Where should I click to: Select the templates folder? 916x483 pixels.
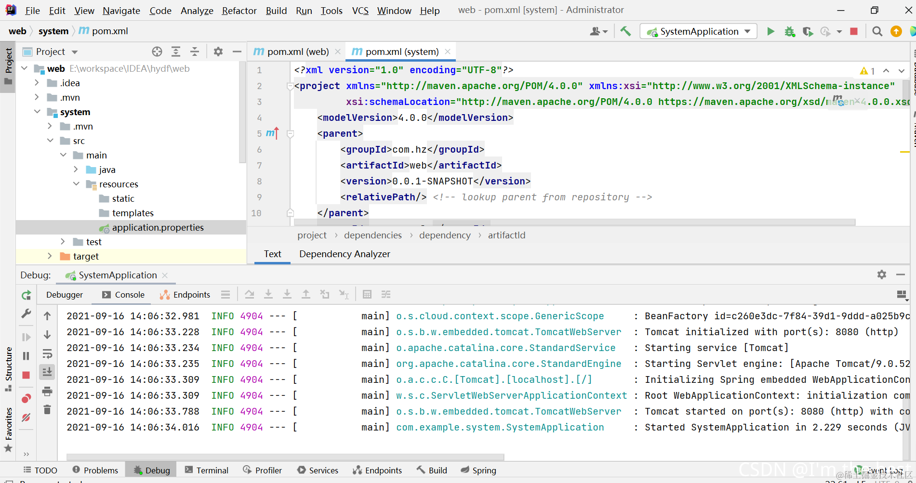click(x=133, y=213)
